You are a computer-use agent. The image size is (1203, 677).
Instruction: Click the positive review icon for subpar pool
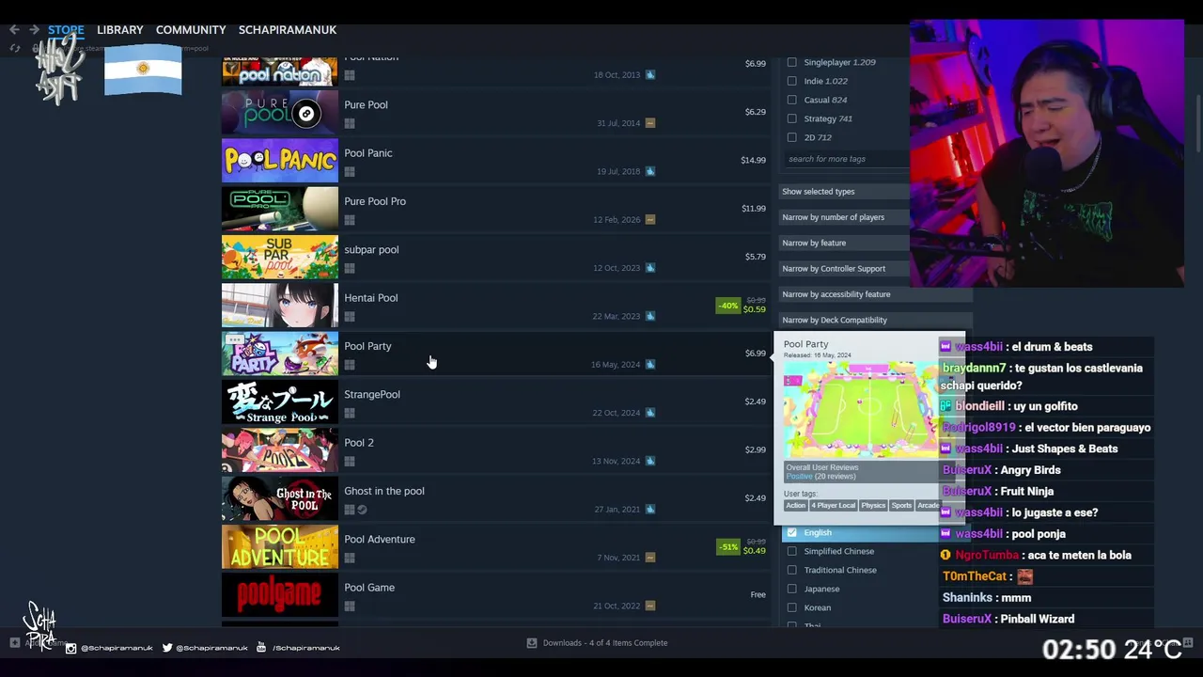click(x=649, y=268)
